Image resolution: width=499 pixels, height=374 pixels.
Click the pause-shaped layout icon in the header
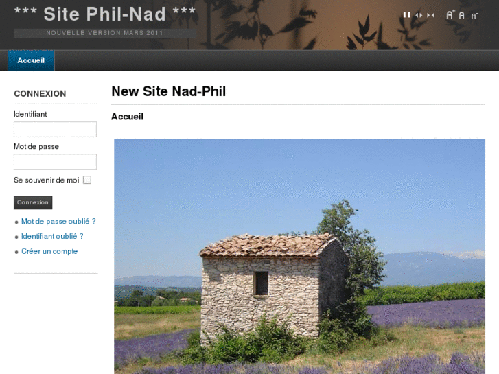406,15
